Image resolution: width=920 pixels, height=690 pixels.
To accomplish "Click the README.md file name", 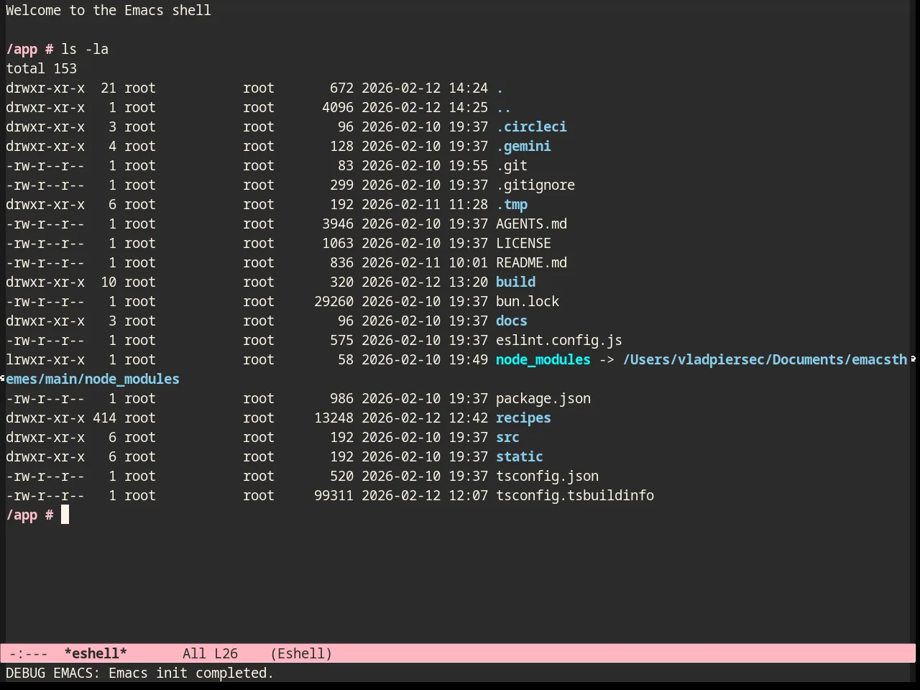I will coord(531,262).
